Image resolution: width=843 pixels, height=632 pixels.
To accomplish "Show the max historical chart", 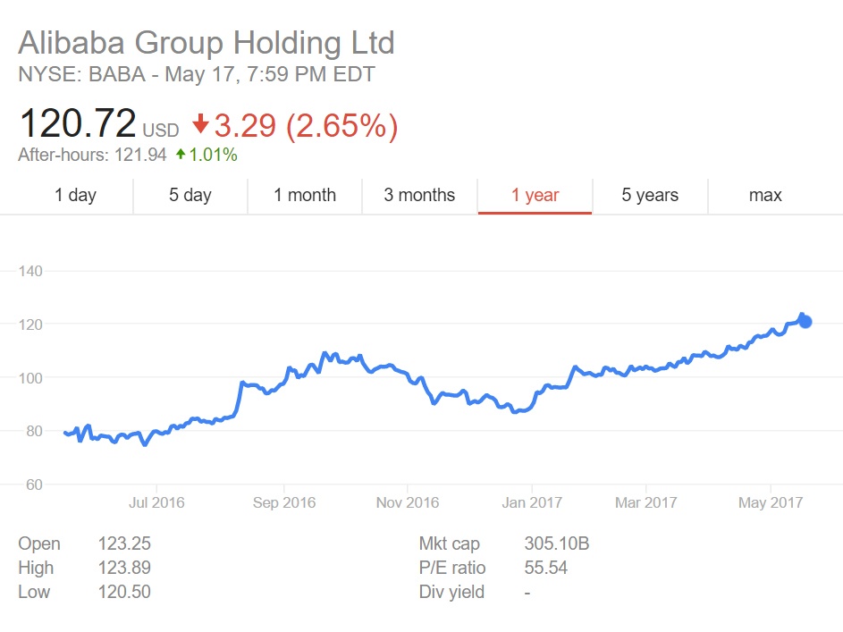I will [764, 195].
